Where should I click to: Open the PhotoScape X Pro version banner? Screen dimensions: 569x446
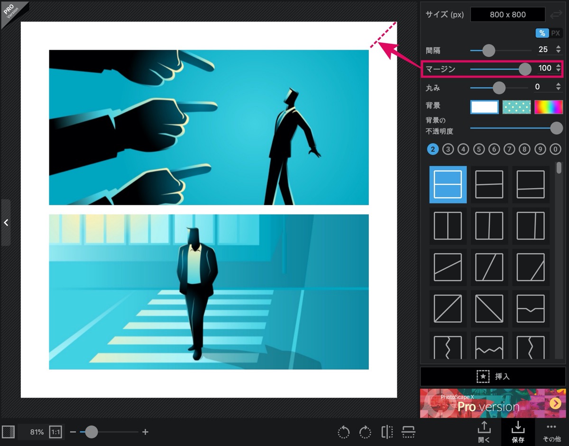pos(493,403)
